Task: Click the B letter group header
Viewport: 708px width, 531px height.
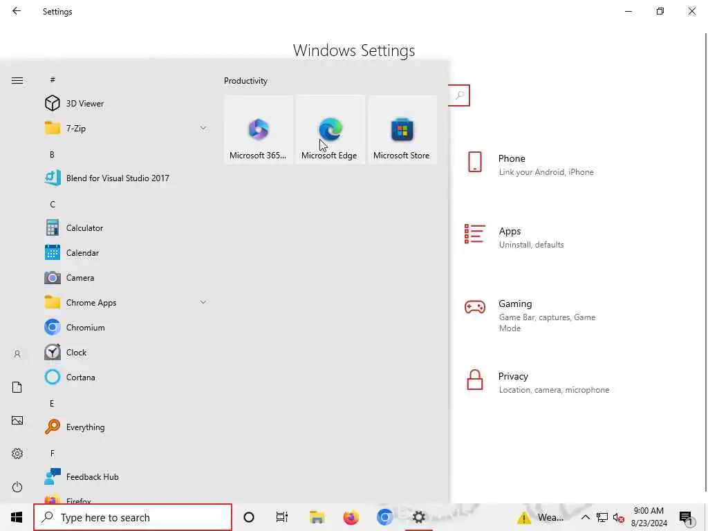Action: tap(52, 154)
